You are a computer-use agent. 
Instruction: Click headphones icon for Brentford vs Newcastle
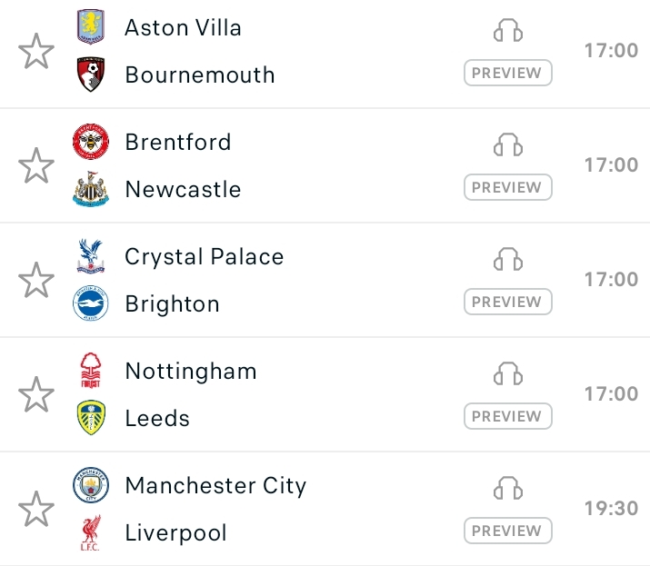point(508,145)
